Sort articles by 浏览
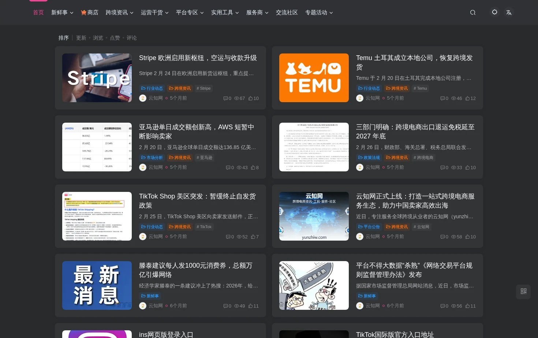 (98, 38)
